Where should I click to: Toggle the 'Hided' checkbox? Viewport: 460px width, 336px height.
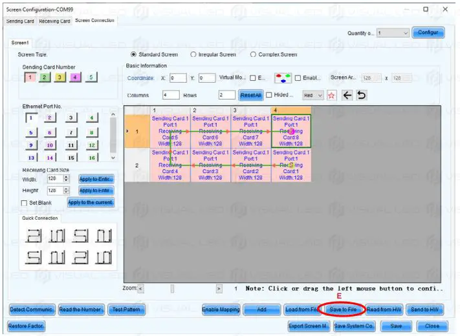click(x=268, y=95)
